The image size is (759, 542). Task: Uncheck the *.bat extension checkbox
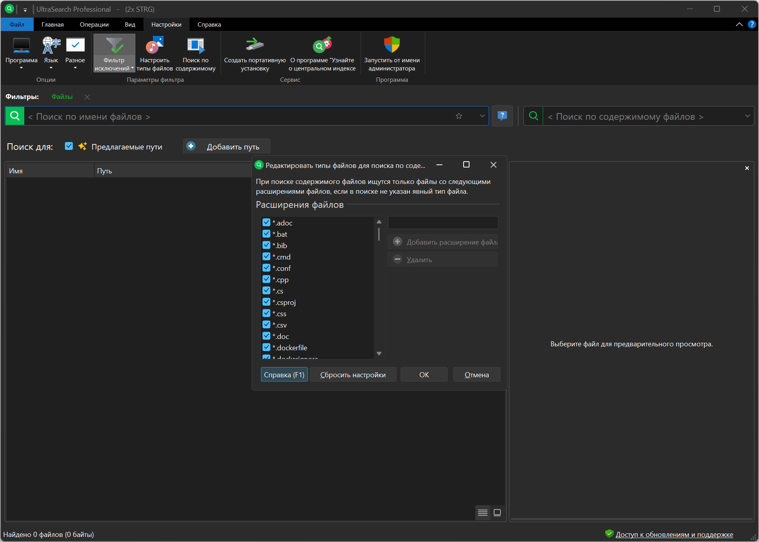(x=266, y=234)
